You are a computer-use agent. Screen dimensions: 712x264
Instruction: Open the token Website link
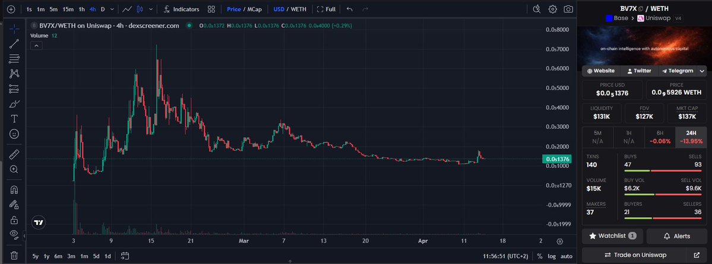pyautogui.click(x=601, y=71)
